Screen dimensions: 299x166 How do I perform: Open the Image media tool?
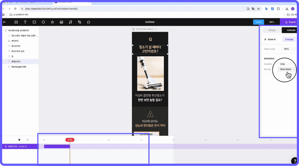61,22
